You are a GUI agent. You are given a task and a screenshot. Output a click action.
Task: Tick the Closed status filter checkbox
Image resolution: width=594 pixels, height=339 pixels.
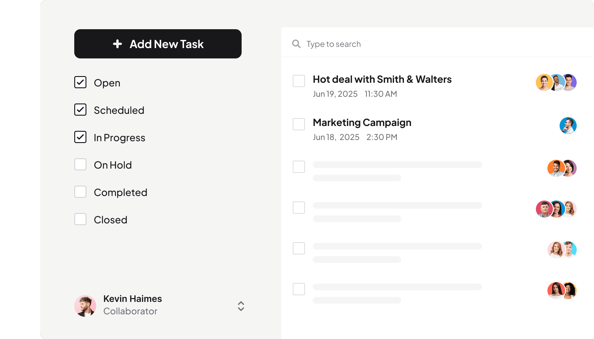tap(80, 219)
